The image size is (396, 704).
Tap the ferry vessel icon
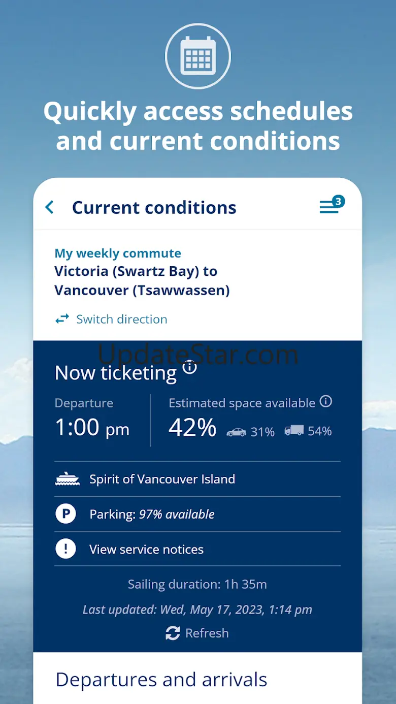[x=67, y=479]
